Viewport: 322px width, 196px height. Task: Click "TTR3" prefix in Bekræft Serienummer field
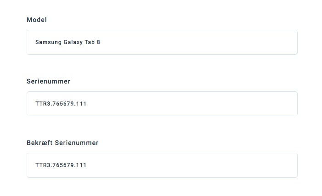[x=42, y=165]
